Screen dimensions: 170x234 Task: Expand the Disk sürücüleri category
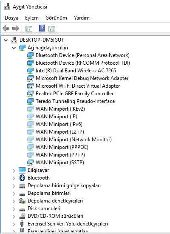[14, 208]
